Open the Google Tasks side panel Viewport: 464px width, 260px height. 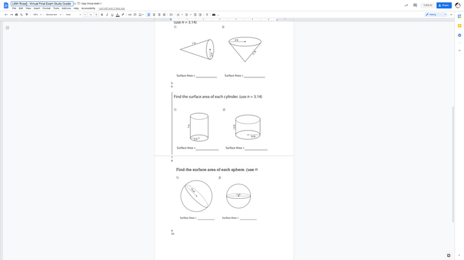tap(459, 35)
